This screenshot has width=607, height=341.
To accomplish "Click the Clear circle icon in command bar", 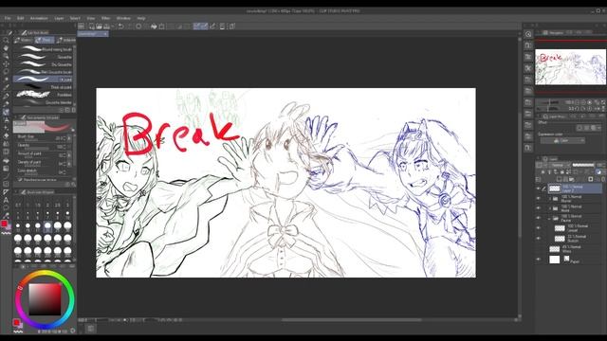I will tap(138, 27).
